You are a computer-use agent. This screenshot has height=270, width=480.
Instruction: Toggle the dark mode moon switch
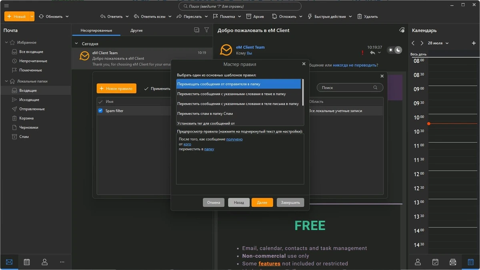pos(398,50)
